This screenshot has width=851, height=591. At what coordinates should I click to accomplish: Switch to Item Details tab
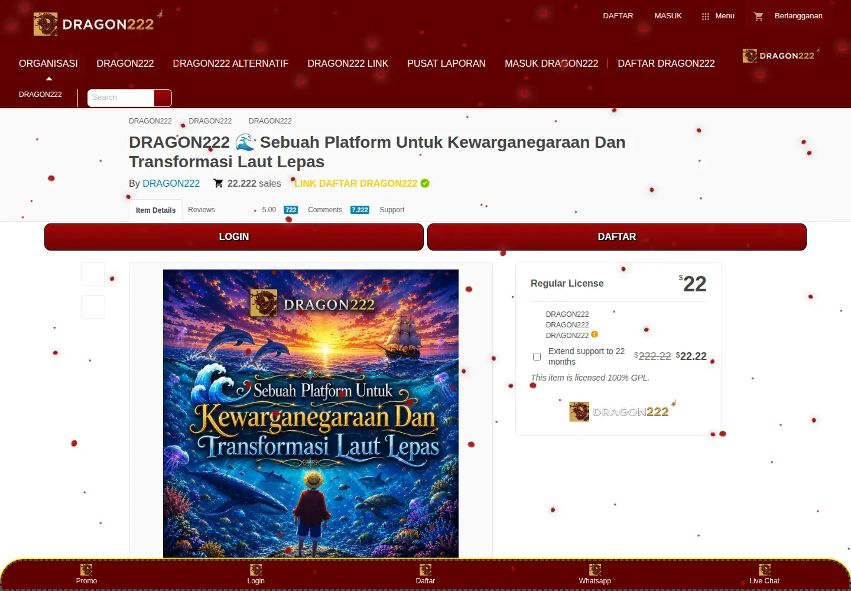(155, 210)
